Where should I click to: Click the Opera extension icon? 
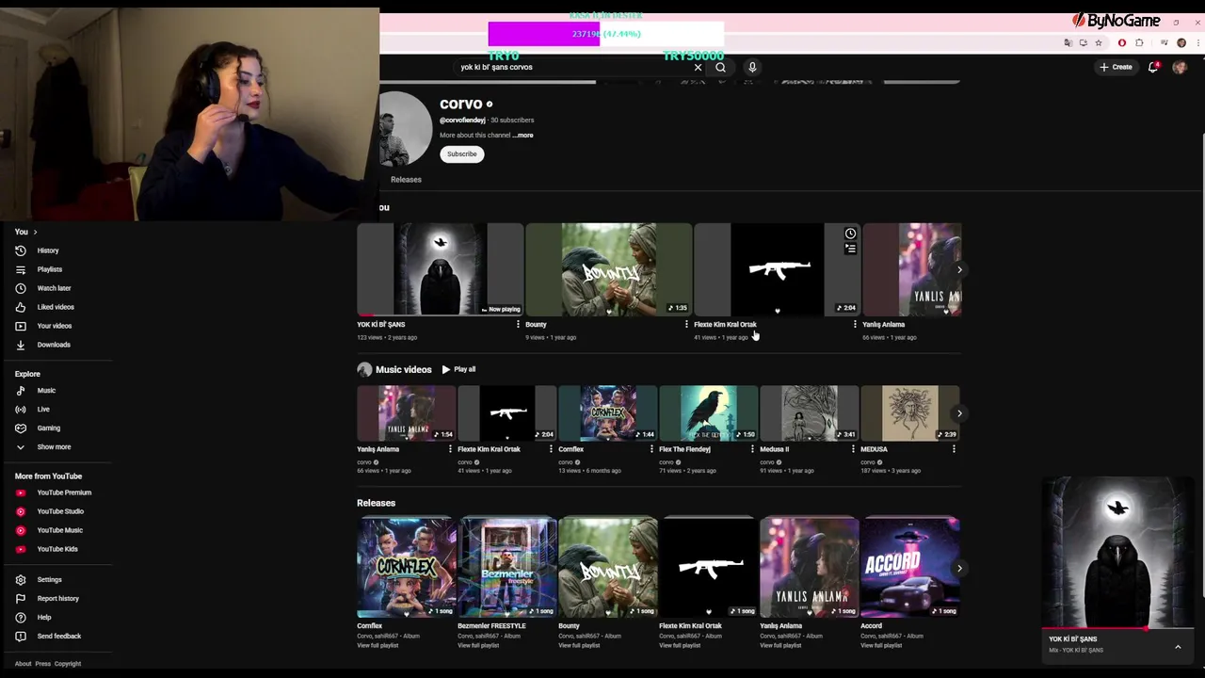coord(1122,42)
